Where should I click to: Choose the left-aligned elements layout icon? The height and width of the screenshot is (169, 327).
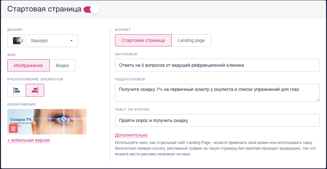pos(17,90)
